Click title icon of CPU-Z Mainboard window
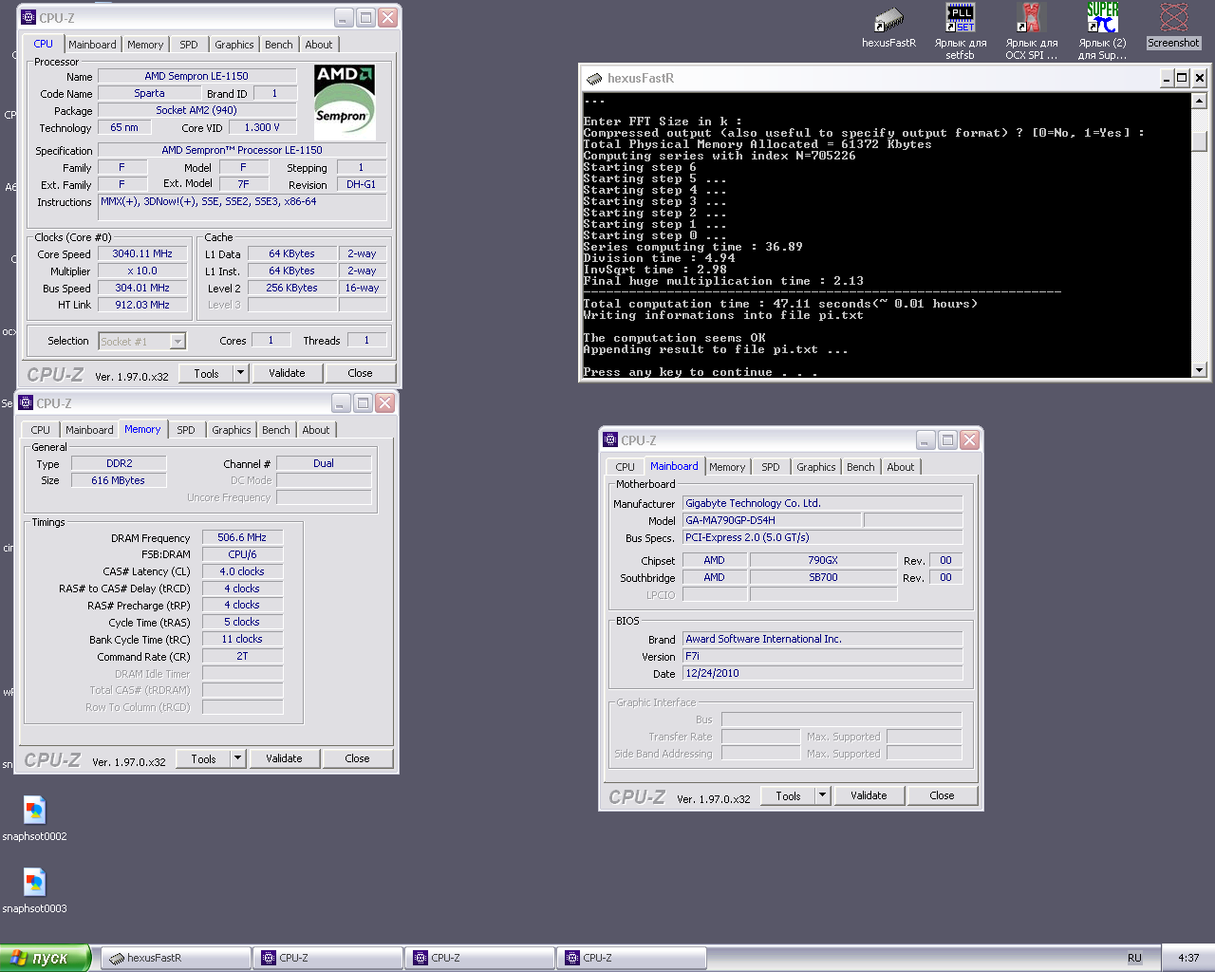Image resolution: width=1215 pixels, height=972 pixels. [x=610, y=439]
